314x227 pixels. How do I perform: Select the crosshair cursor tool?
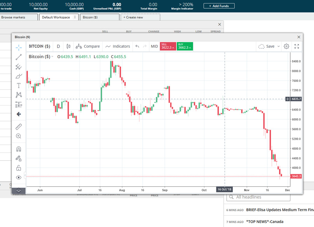[x=19, y=48]
